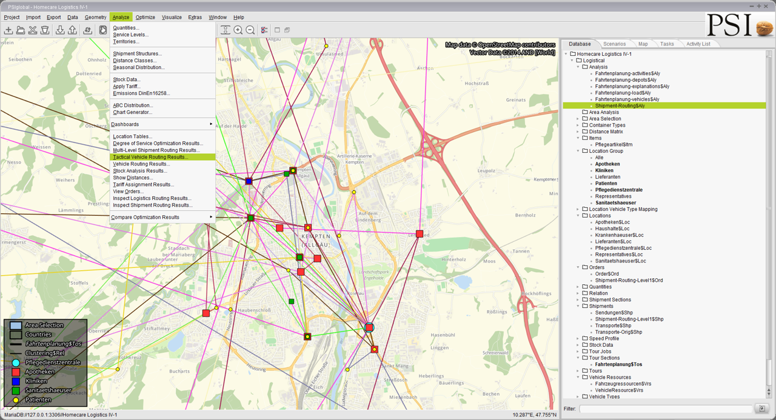The image size is (776, 420).
Task: Select Patienten in Location Group
Action: pos(606,183)
